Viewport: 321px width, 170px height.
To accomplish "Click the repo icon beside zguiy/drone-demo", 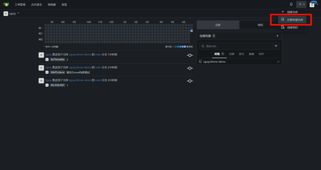I will (x=200, y=62).
